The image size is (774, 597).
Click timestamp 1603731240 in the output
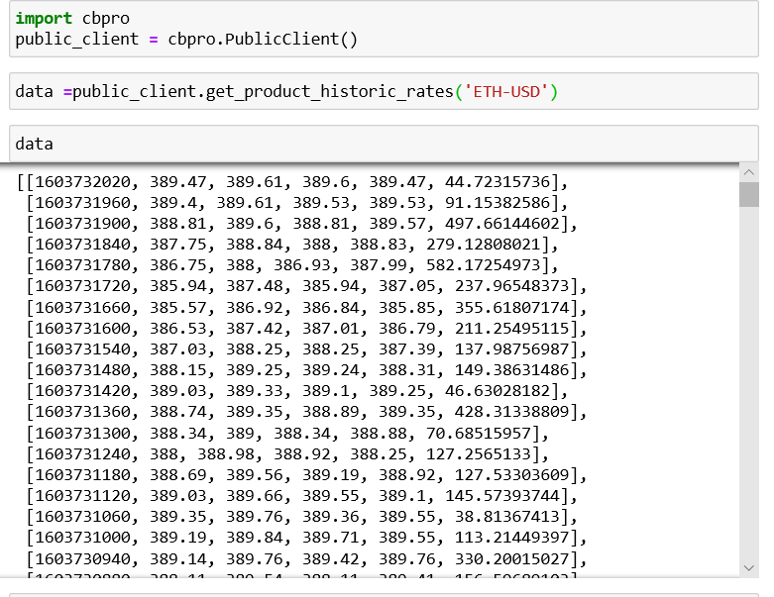(82, 454)
